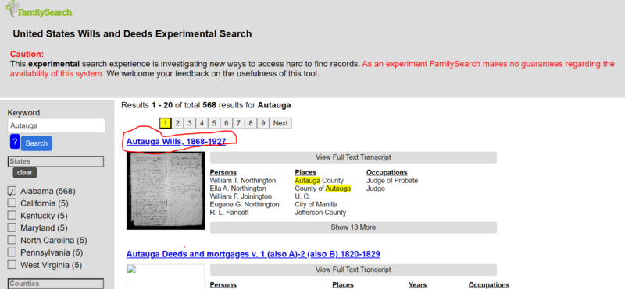Open the broken image thumbnail for Autauga Deeds
Screen dimensions: 625x289
pos(166,277)
